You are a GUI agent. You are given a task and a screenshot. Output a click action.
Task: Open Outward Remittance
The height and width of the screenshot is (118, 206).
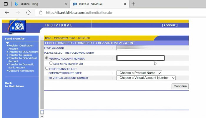21,71
